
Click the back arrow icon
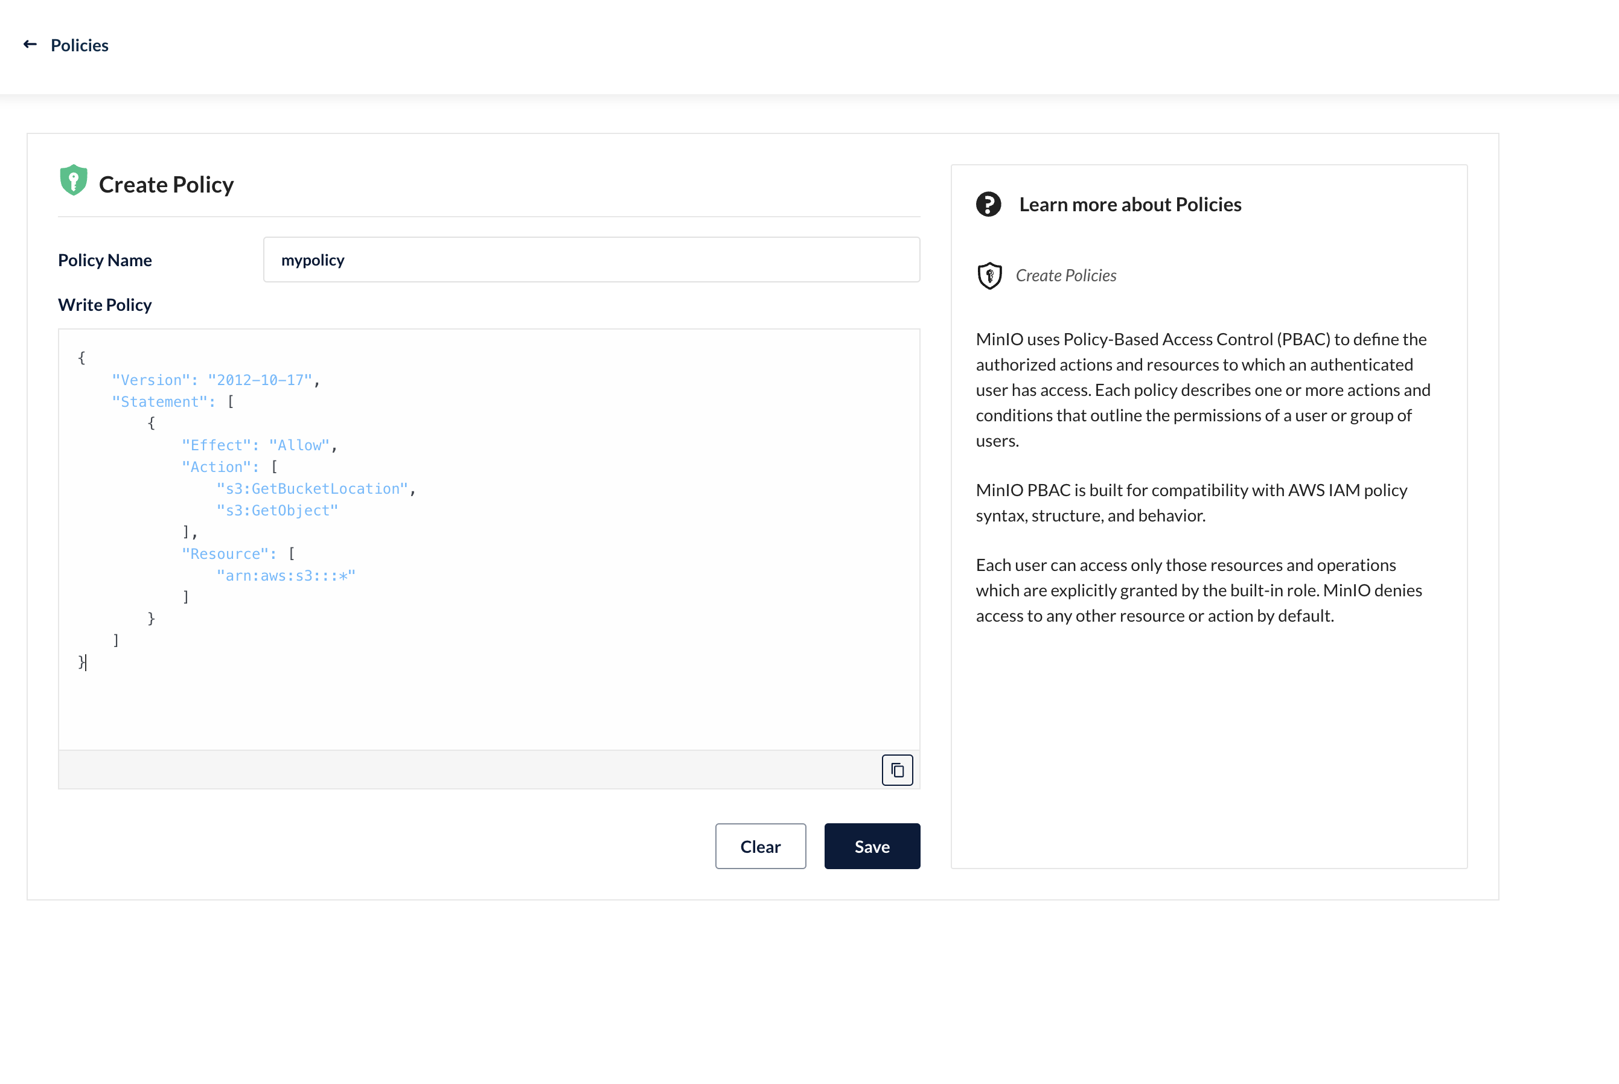coord(30,45)
